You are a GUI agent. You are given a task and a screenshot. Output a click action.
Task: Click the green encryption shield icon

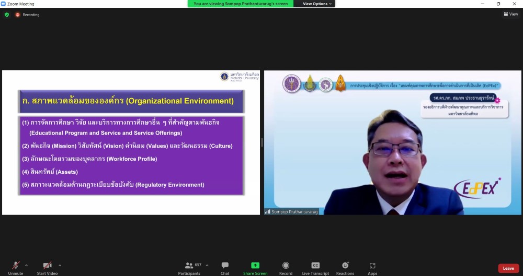(x=7, y=15)
